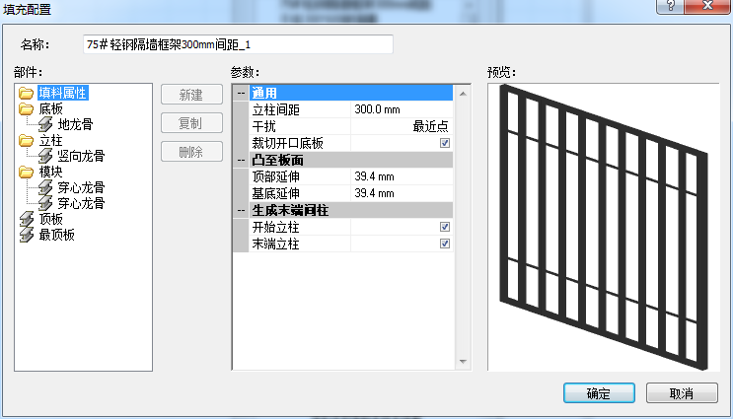Click the 名称 text input field

click(x=238, y=44)
